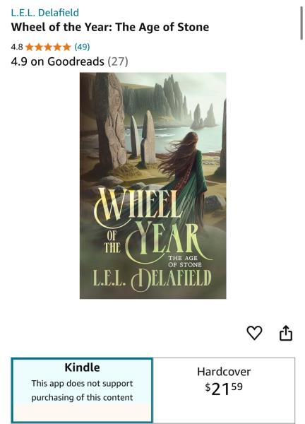
Task: Click the 4.8 rating number
Action: coord(17,47)
